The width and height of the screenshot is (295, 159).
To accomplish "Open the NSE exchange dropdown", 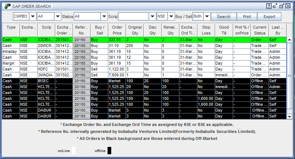I will 171,16.
